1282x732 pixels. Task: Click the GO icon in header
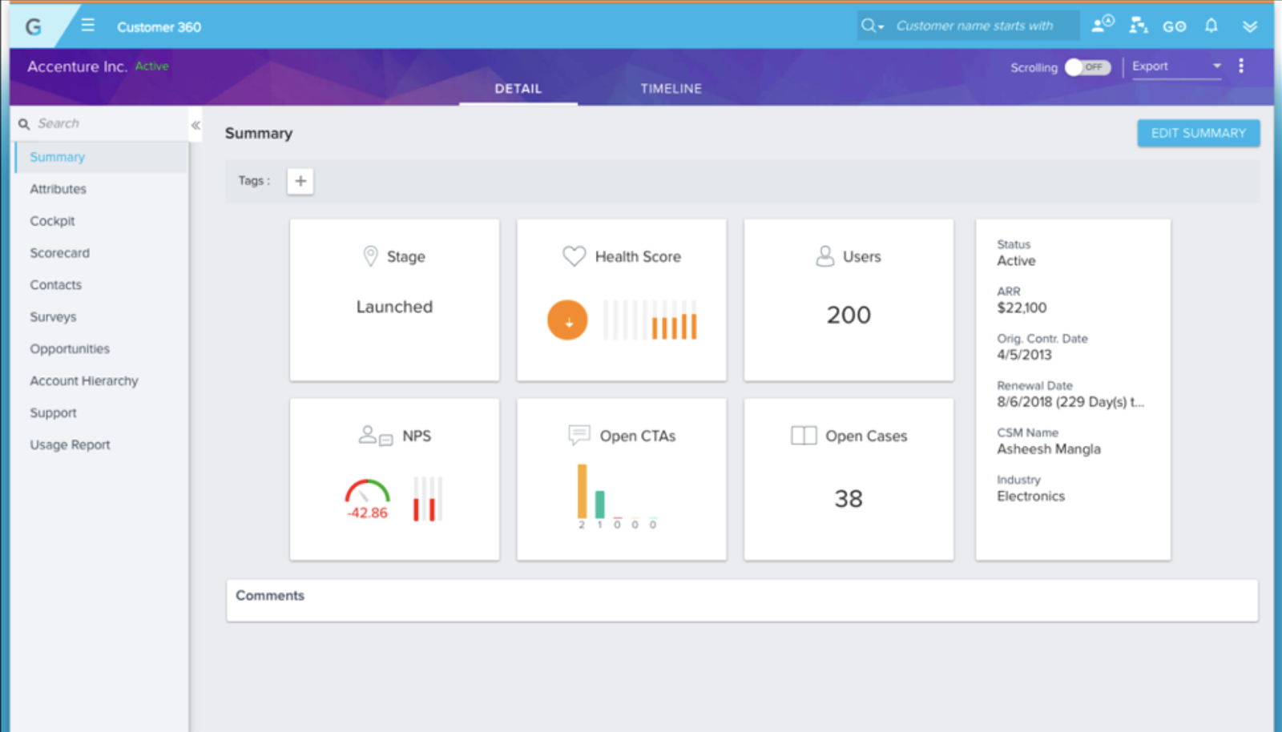point(1174,26)
